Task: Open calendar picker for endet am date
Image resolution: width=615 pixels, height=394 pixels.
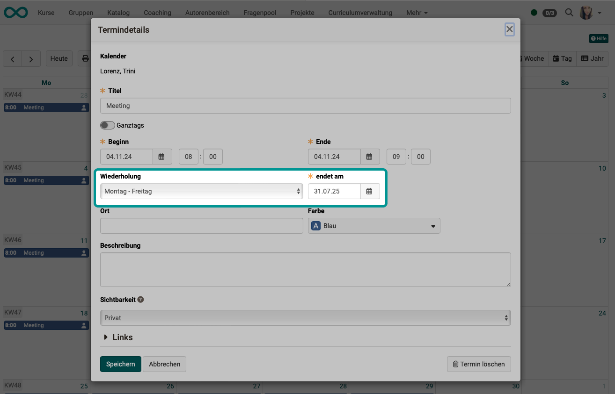Action: pyautogui.click(x=369, y=191)
